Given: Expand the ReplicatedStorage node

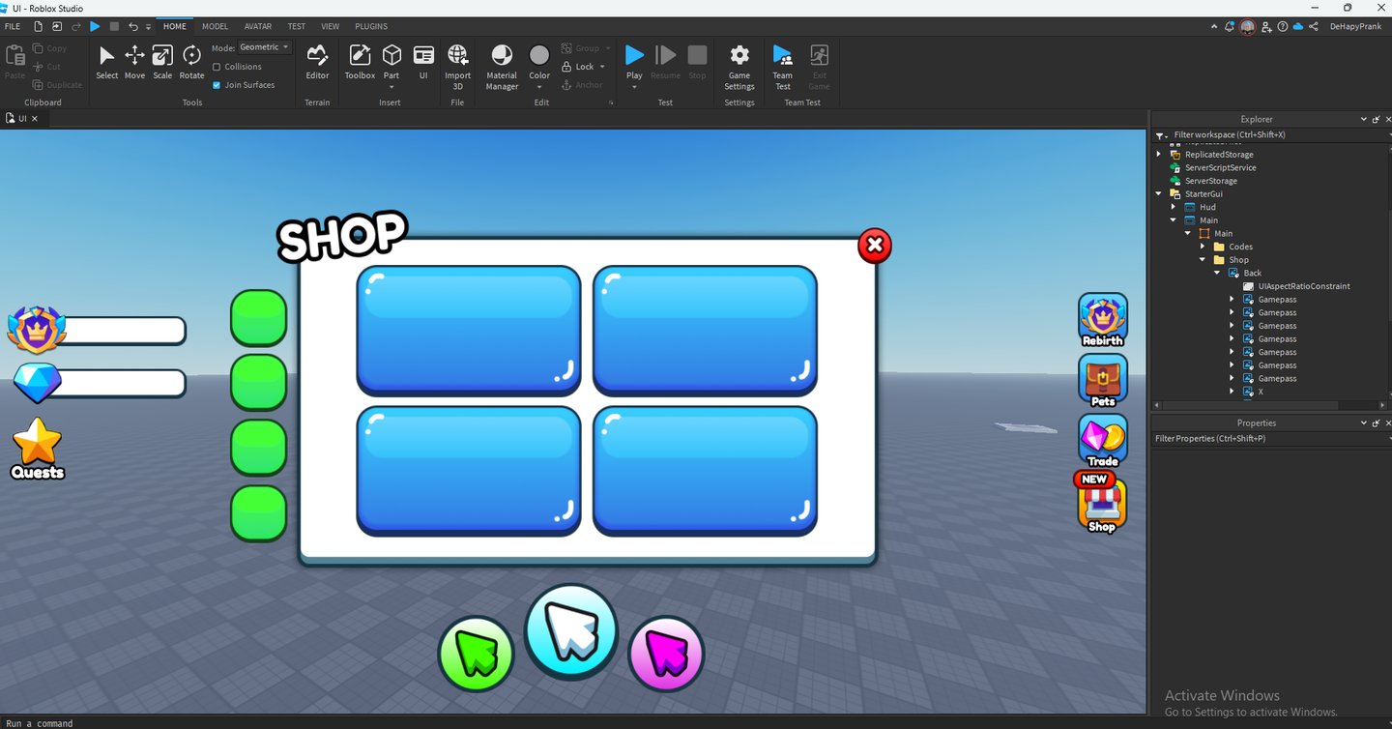Looking at the screenshot, I should coord(1159,155).
